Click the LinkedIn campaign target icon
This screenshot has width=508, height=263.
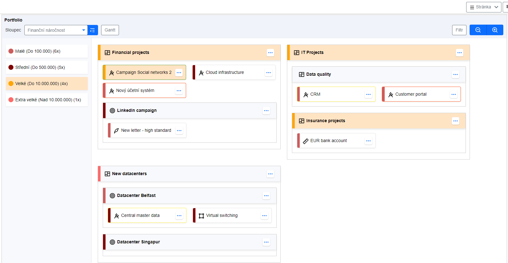[x=112, y=111]
